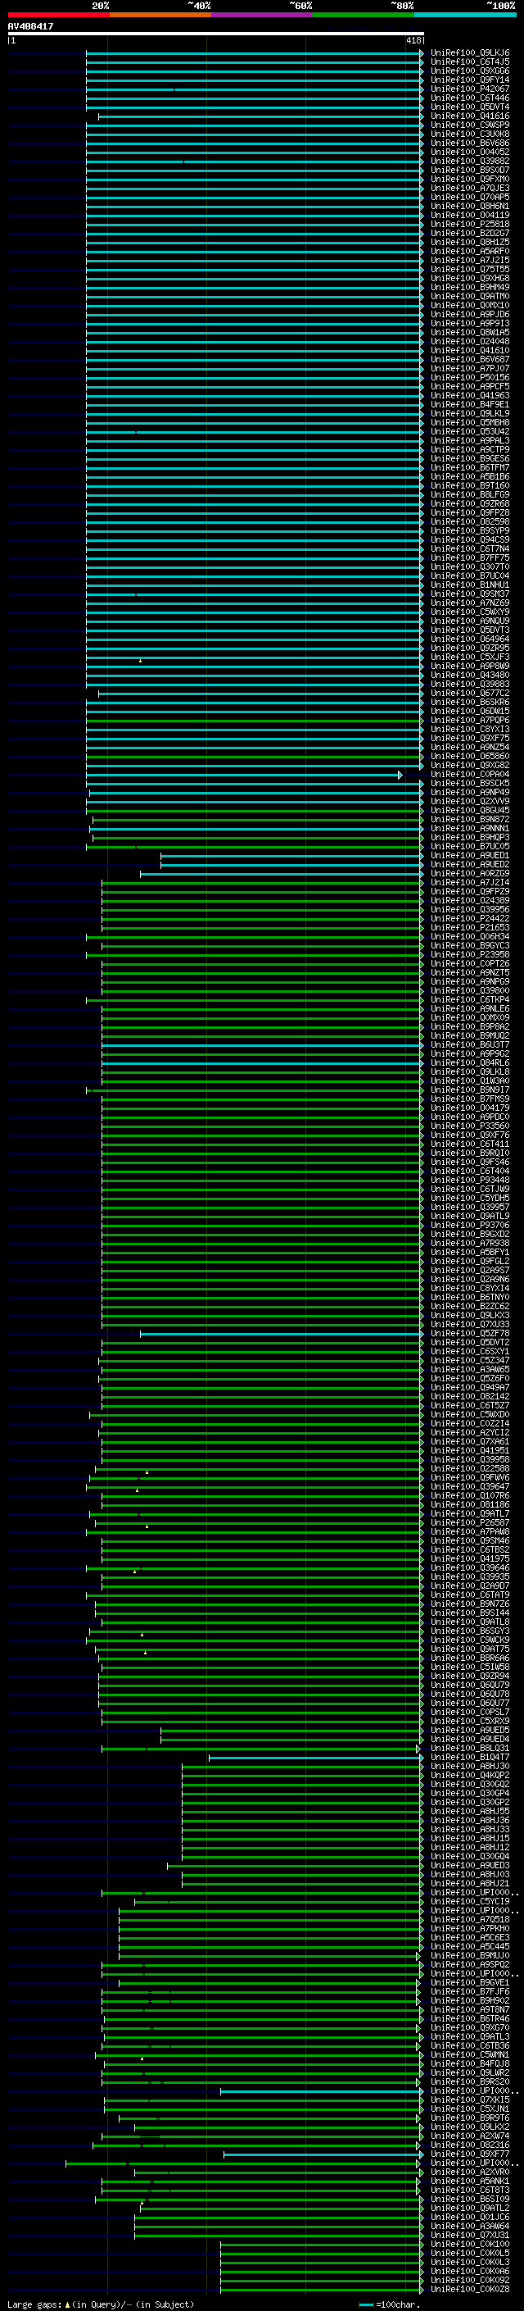Select sequence UniRef100_A5C6E3
The height and width of the screenshot is (2311, 524).
point(470,1937)
